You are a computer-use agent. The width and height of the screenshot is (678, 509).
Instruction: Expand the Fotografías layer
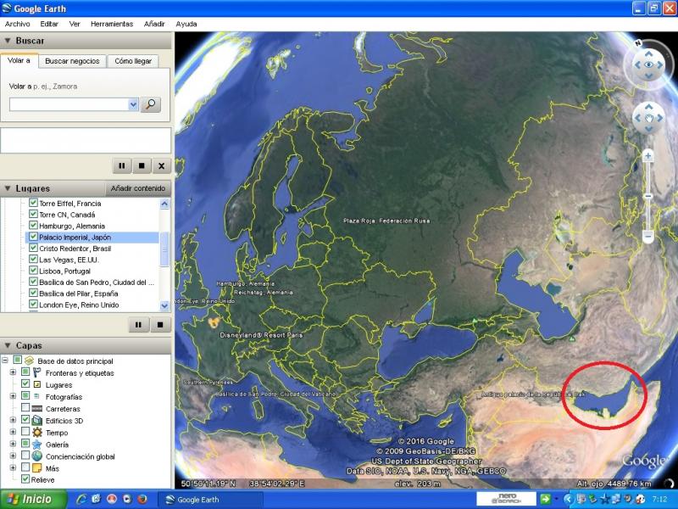pyautogui.click(x=13, y=396)
